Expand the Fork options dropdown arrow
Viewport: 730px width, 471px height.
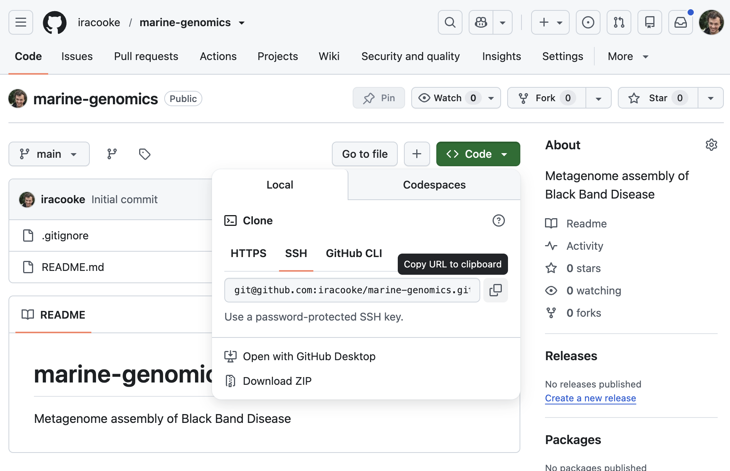coord(598,98)
